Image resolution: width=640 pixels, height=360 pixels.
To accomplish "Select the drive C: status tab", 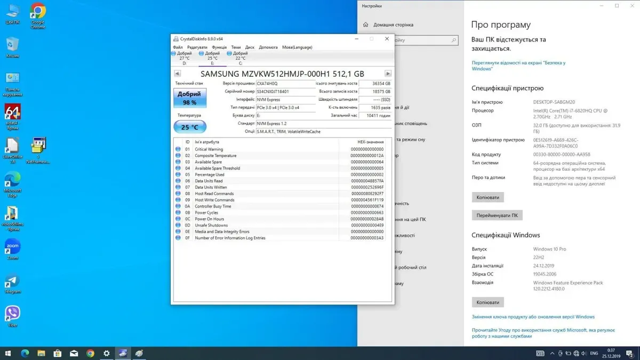I will coord(239,58).
